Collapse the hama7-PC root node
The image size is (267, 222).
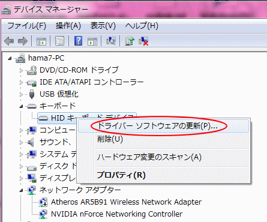point(10,58)
